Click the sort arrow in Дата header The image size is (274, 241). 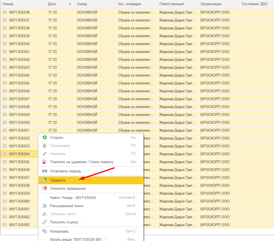pos(70,4)
